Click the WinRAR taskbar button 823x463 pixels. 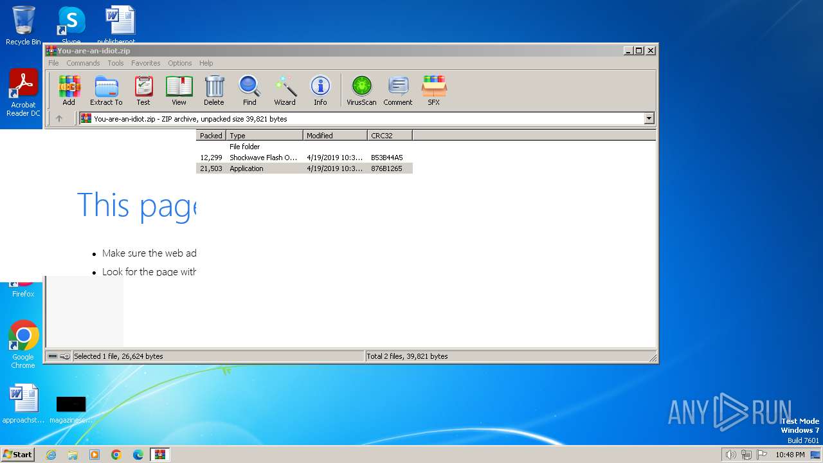click(159, 455)
